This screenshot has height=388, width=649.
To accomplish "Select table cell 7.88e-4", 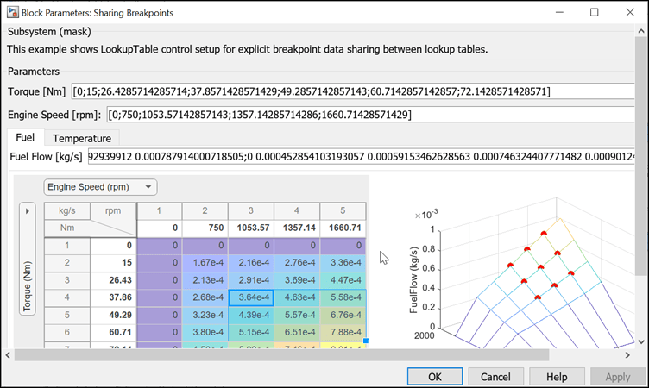I will pyautogui.click(x=343, y=332).
